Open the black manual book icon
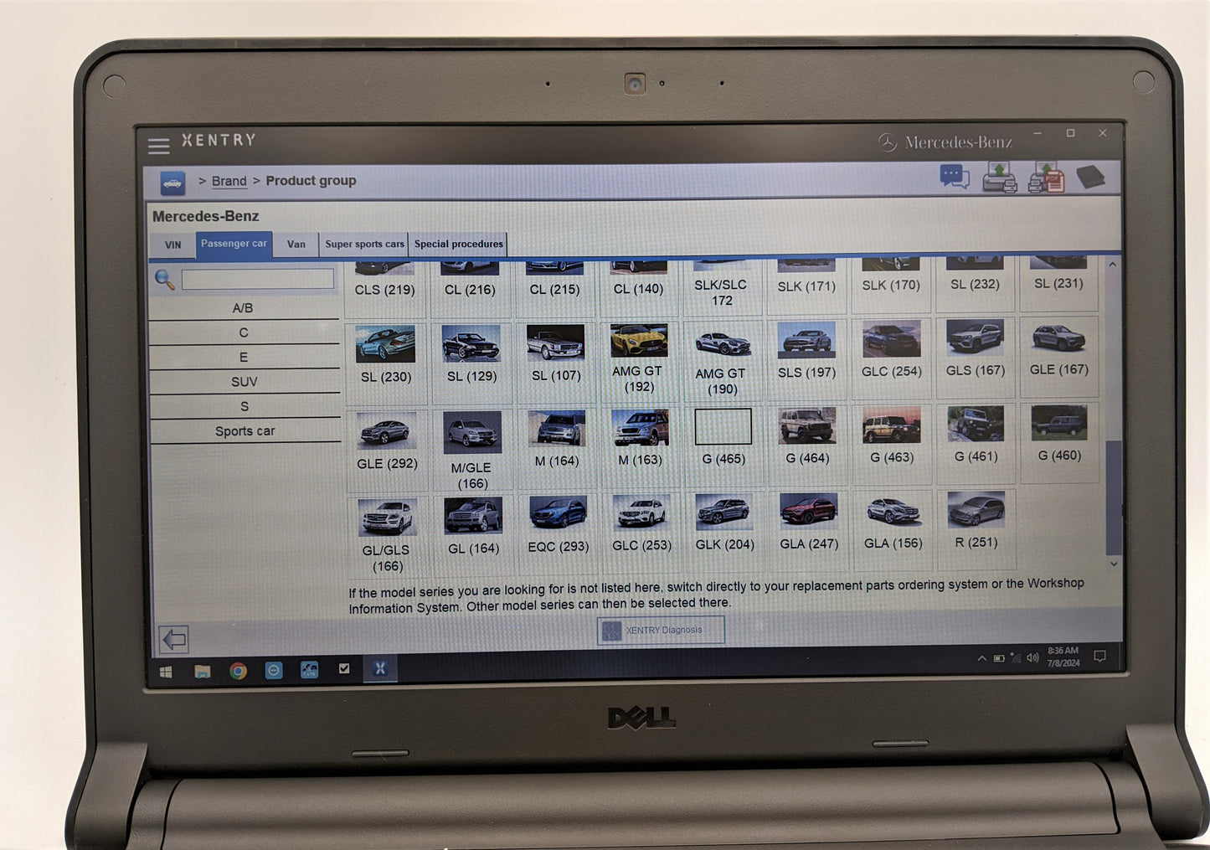This screenshot has width=1210, height=850. [x=1090, y=177]
